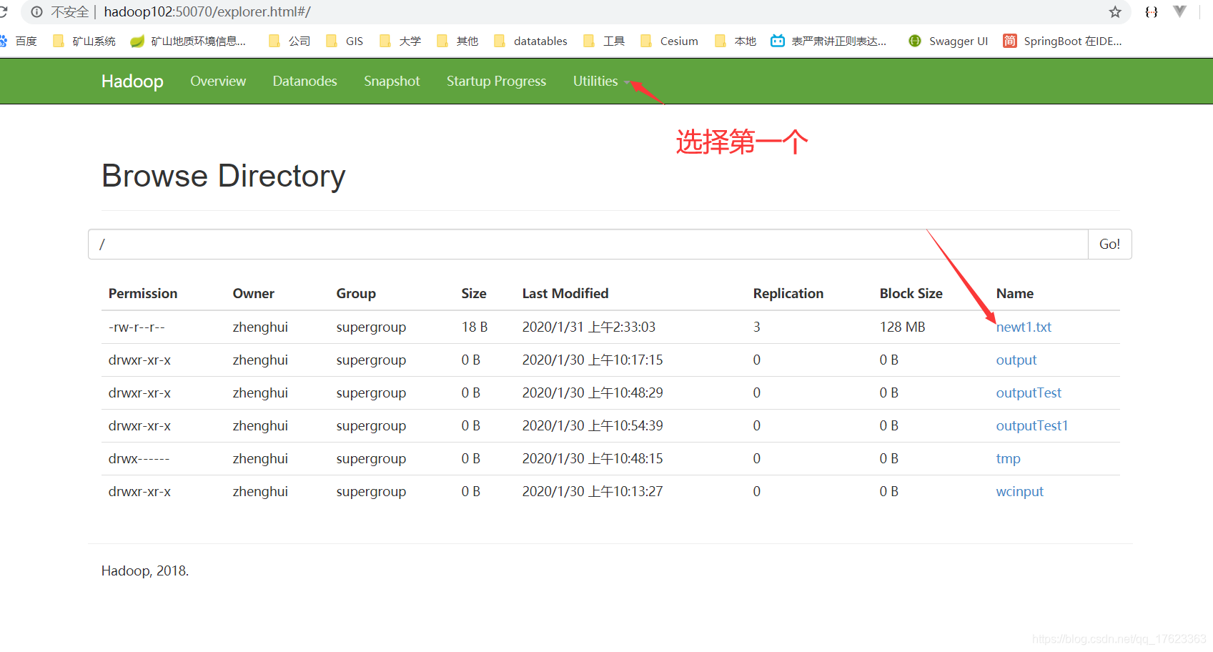Select the 2020/1/30 上午10:54:39 timestamp

(593, 426)
